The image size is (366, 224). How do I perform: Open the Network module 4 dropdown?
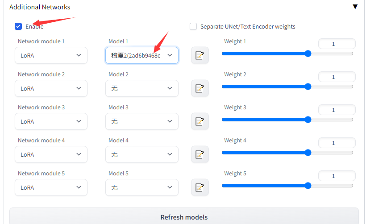click(51, 154)
